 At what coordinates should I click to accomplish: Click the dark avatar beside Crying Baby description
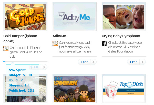[x=104, y=43]
